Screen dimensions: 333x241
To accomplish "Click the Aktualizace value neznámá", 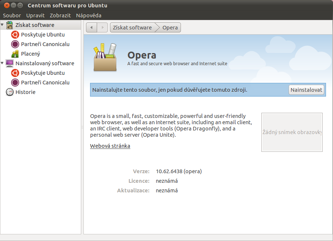I will coord(167,191).
